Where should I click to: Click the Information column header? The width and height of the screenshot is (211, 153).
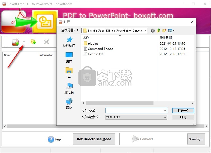[x=46, y=55]
